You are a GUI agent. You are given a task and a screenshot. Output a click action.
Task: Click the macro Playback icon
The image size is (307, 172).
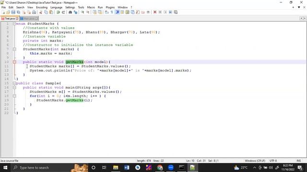(x=165, y=12)
